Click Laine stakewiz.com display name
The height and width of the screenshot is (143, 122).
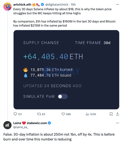[30, 123]
